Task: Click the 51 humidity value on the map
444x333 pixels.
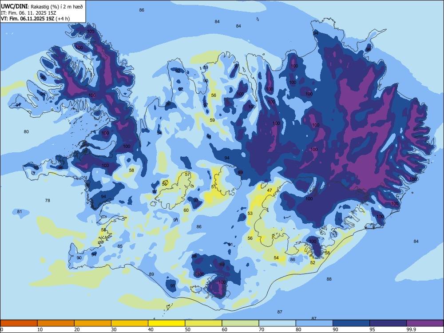Action: point(214,187)
